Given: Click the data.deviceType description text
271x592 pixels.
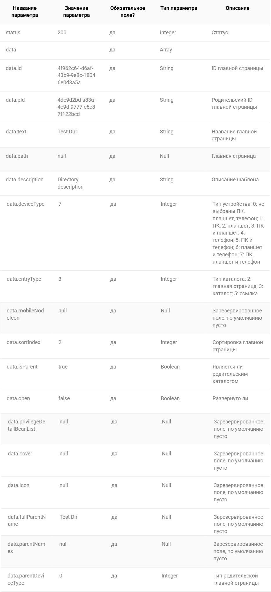Looking at the screenshot, I should coord(238,233).
